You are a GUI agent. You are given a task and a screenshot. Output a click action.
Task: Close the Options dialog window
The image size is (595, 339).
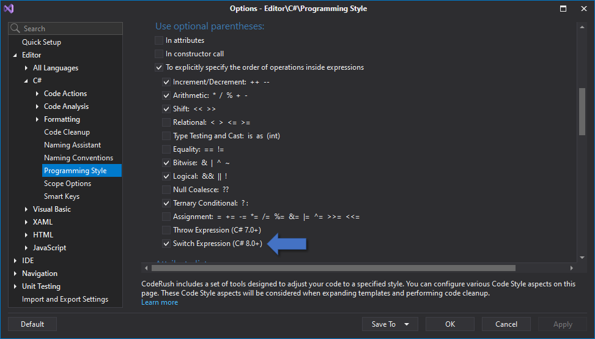point(582,9)
